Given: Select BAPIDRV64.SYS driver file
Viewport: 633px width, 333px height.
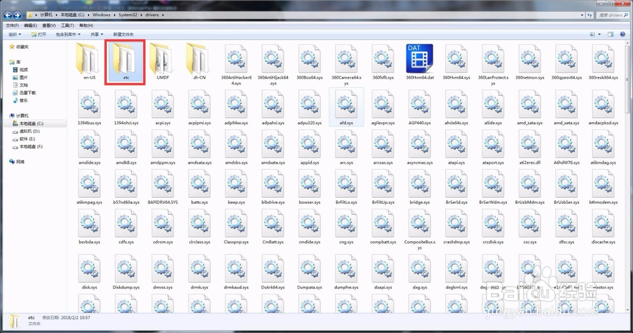Looking at the screenshot, I should pos(163,187).
